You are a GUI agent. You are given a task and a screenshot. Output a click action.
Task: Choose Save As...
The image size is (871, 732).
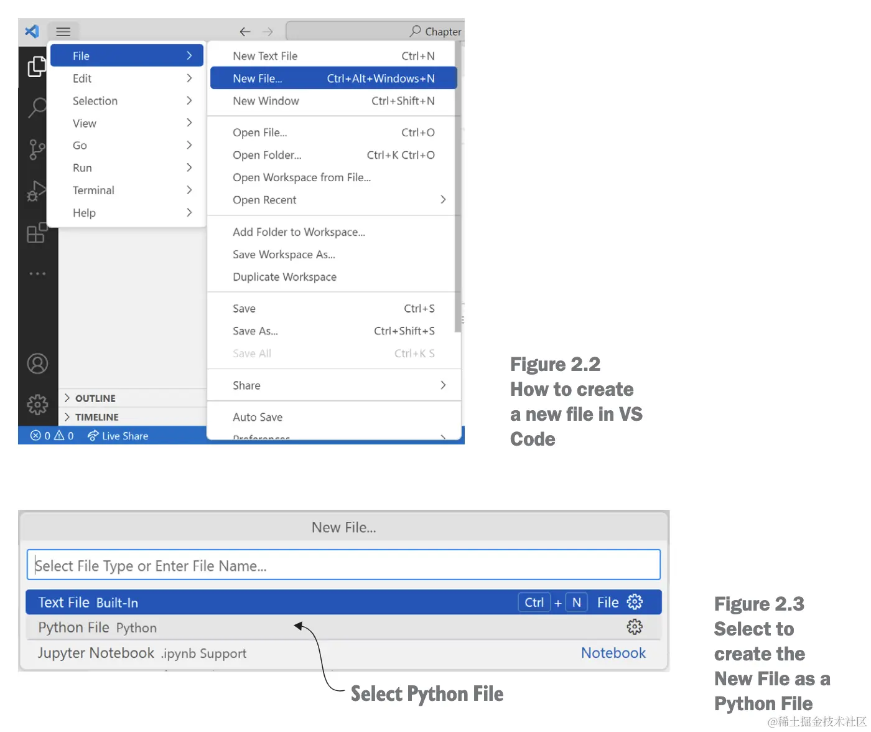[x=333, y=331]
